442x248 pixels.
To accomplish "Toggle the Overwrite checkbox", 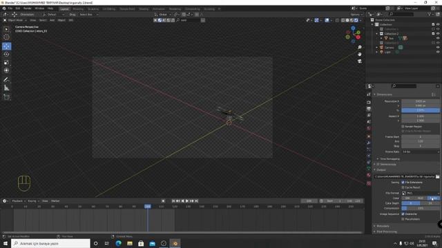I will click(x=403, y=214).
